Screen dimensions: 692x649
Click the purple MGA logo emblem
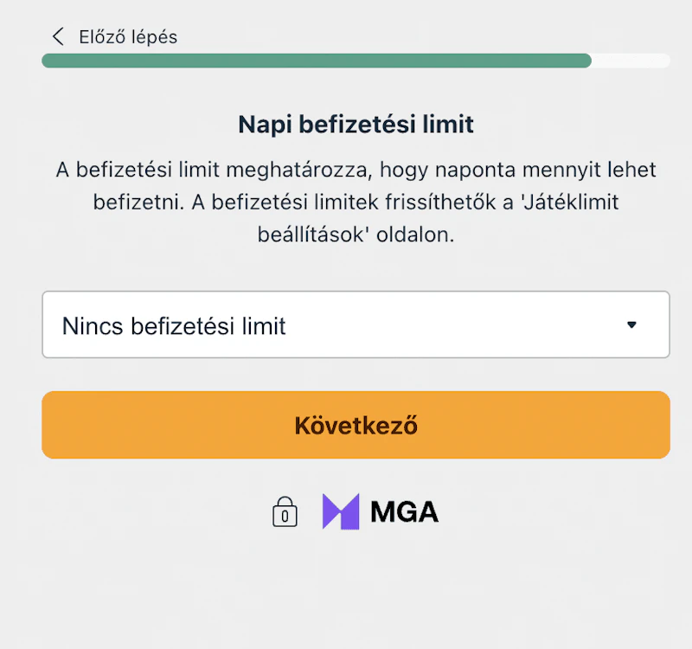coord(340,511)
